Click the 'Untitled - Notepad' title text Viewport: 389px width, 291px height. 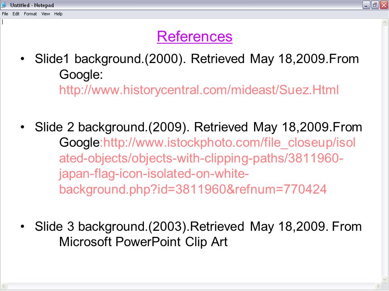32,5
